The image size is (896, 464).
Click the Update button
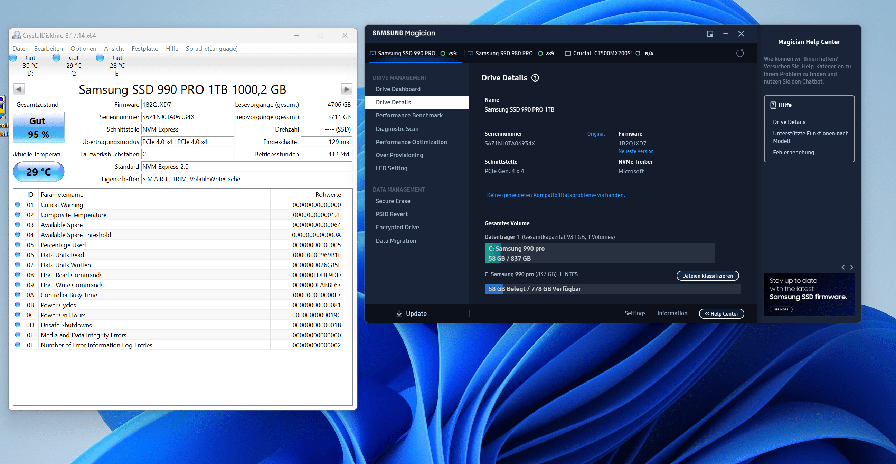click(x=412, y=313)
